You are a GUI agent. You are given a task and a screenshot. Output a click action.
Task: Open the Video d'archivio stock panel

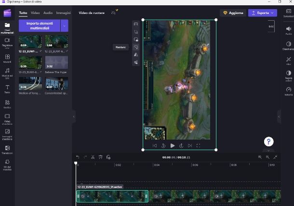(x=7, y=119)
